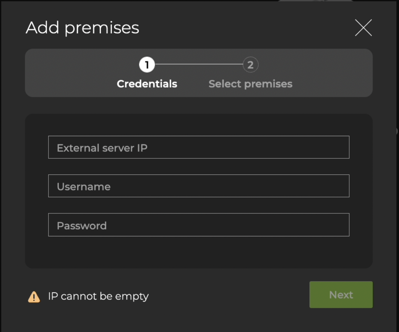Click the X to dismiss the dialog

point(363,28)
